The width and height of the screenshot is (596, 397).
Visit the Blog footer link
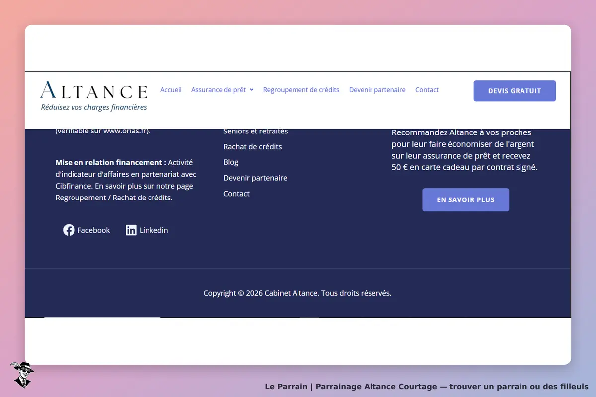point(231,162)
